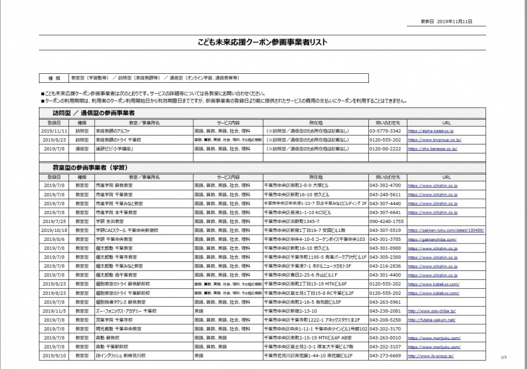527x369 pixels.
Task: Select ズー・フォニックス・アカデミー 千葉校 cell
Action: 144,311
